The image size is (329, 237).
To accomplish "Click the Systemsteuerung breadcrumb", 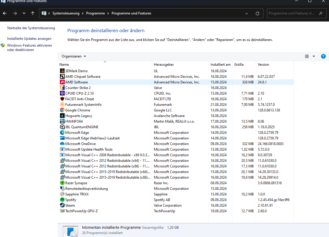I will 66,13.
